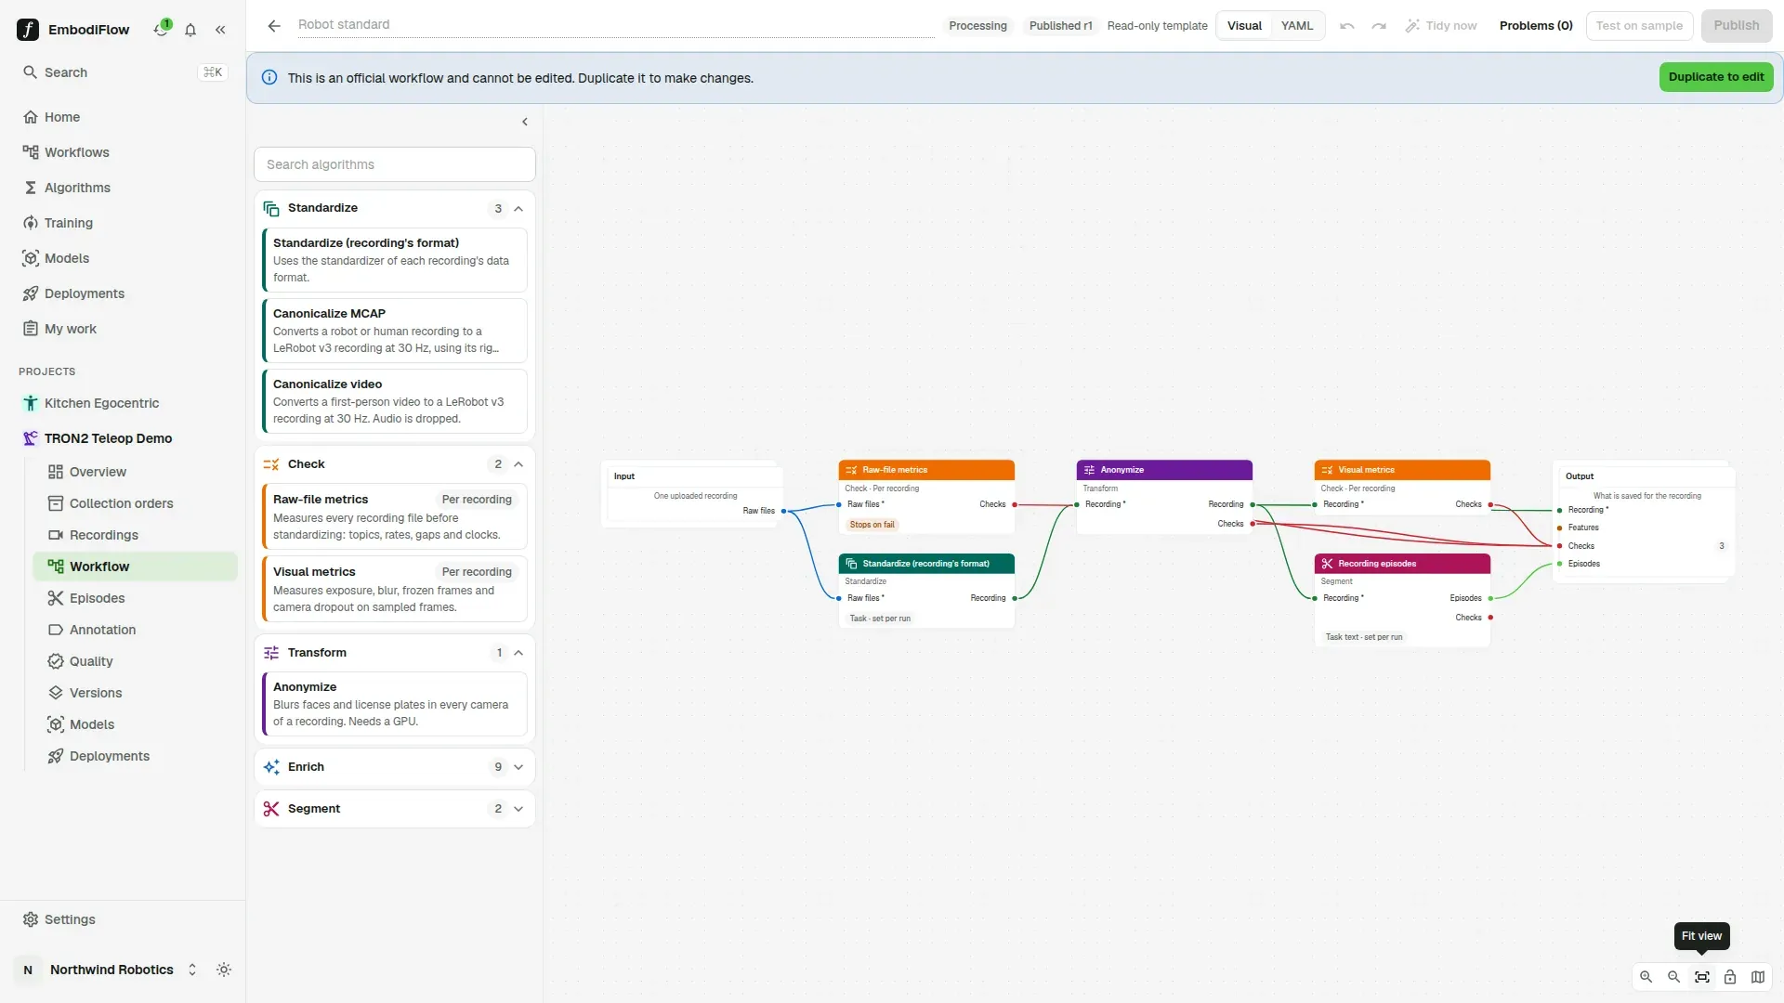
Task: Click the Fit view canvas icon
Action: pos(1701,977)
